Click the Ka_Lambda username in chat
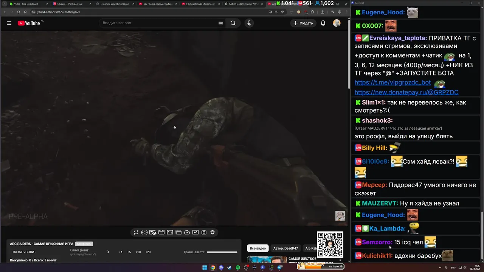This screenshot has width=484, height=272. coord(387,229)
